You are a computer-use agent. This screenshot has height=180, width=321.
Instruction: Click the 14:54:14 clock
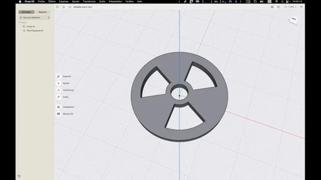pos(297,1)
